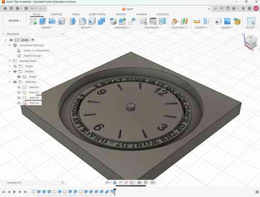Switch to the PLASTIC tab
Image resolution: width=260 pixels, height=197 pixels.
point(121,14)
